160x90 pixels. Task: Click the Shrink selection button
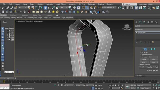[144, 59]
